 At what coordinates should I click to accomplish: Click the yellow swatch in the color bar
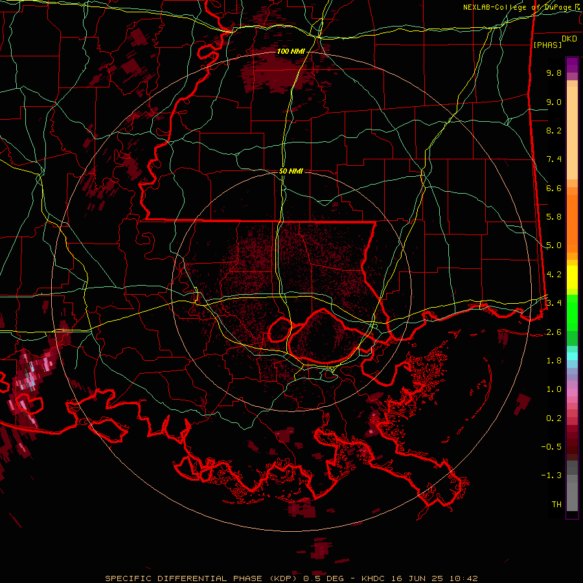click(x=572, y=277)
